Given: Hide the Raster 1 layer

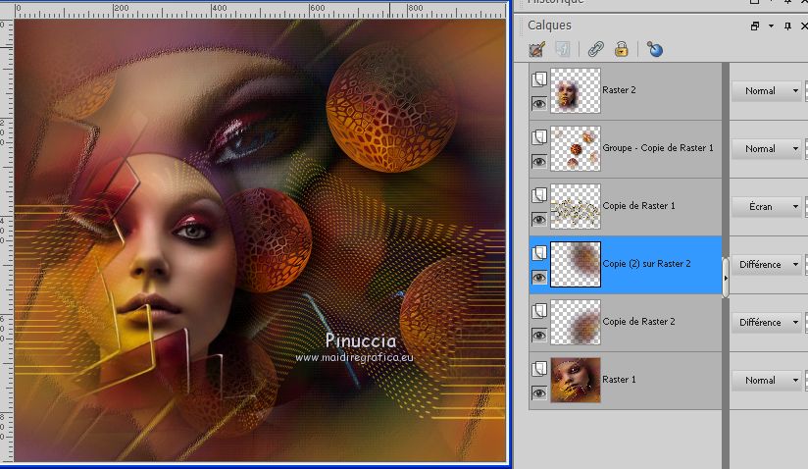Looking at the screenshot, I should click(538, 392).
